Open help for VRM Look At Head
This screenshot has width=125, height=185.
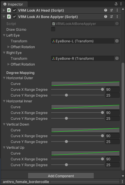[x=106, y=10]
